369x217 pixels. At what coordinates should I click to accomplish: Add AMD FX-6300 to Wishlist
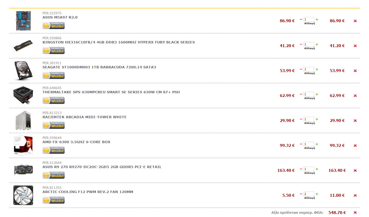[54, 150]
